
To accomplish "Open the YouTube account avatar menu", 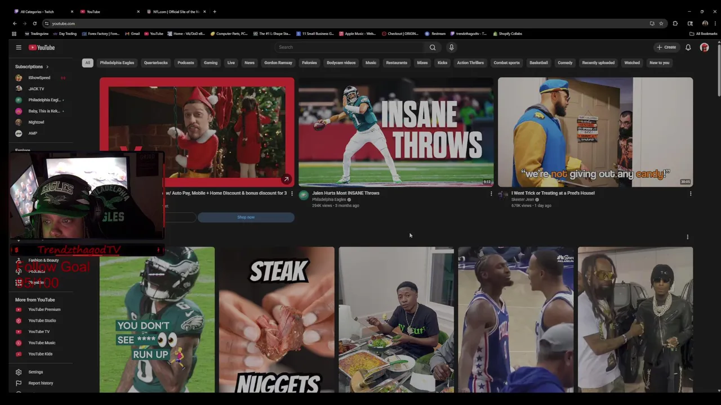I will [x=704, y=47].
